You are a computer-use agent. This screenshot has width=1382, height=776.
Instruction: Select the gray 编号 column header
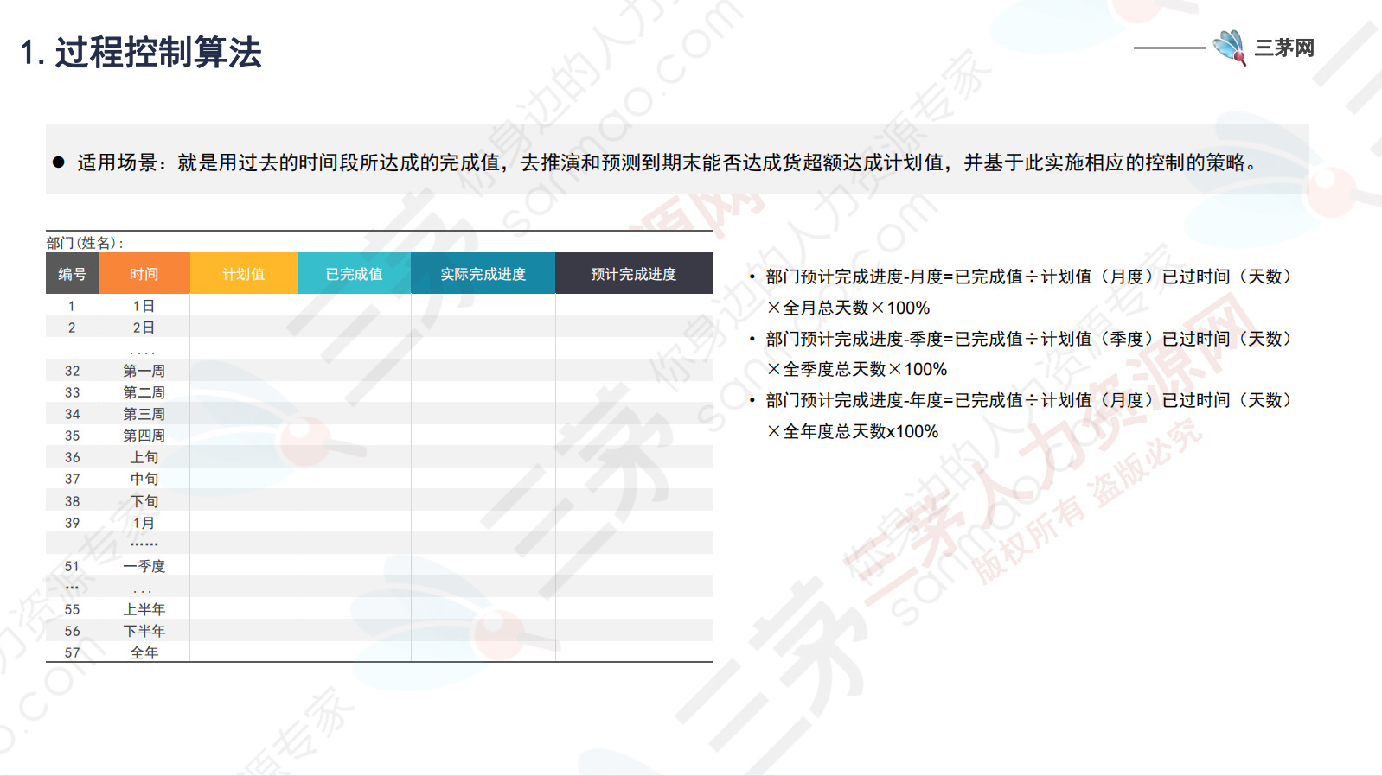73,274
